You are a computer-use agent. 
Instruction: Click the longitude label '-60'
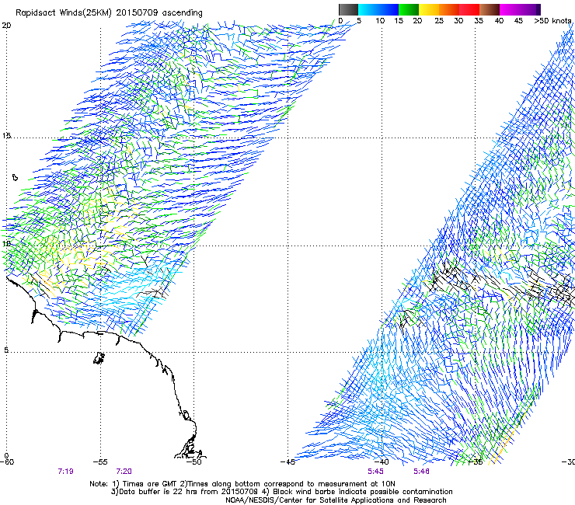[x=7, y=461]
